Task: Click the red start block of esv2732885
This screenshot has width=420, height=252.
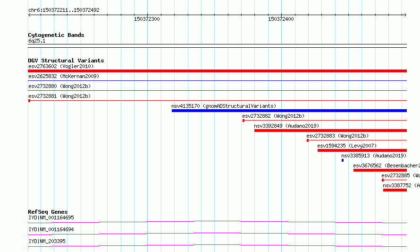Action: (383, 180)
